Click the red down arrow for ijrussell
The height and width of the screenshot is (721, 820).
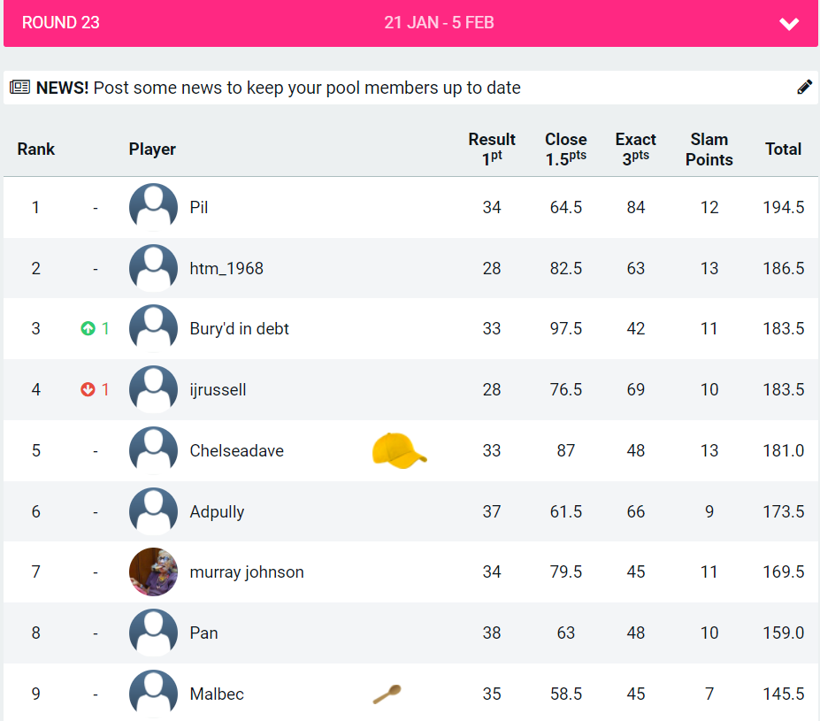tap(88, 390)
